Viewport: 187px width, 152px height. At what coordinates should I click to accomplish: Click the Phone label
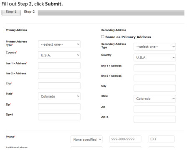[x=10, y=137]
